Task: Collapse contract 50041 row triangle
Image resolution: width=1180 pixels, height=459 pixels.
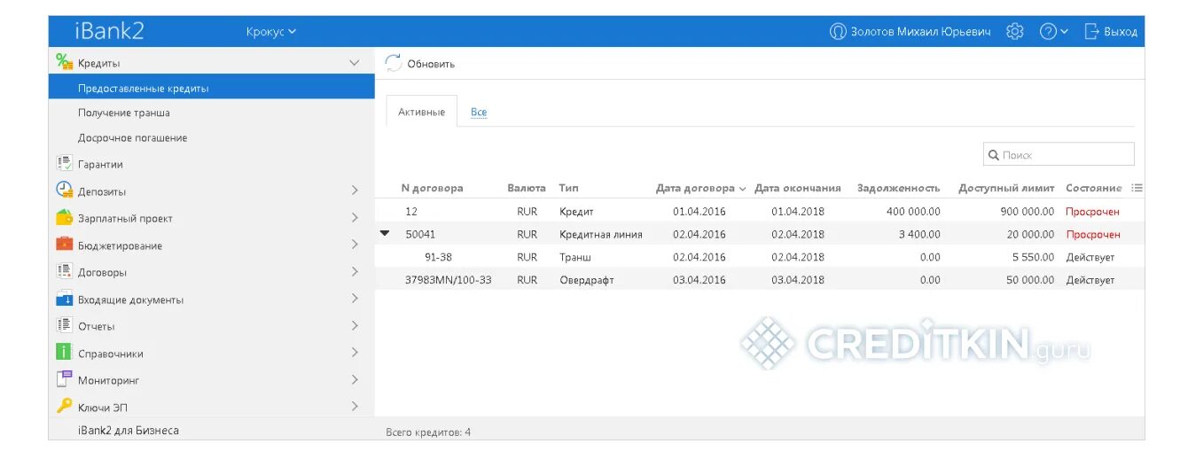Action: tap(385, 233)
